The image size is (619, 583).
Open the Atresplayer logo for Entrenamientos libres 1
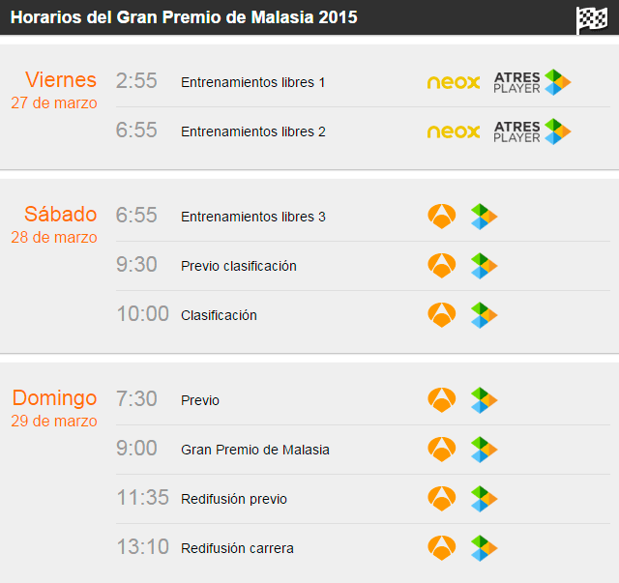532,82
